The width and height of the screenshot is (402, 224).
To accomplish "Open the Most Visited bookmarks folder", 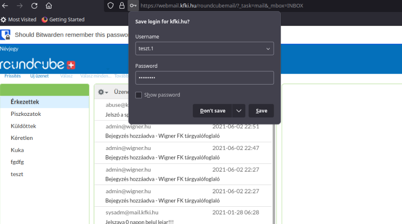I will point(18,20).
